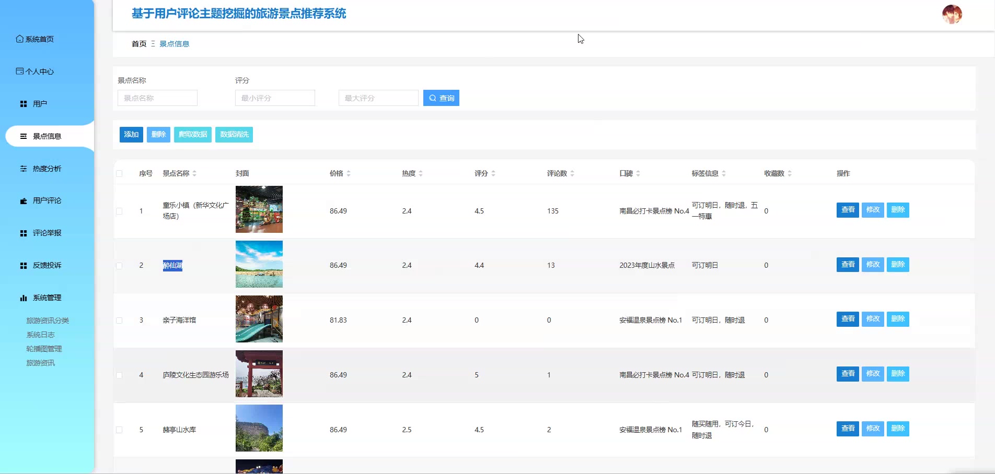Focus the 最小评分 input field
This screenshot has width=995, height=474.
pos(275,98)
